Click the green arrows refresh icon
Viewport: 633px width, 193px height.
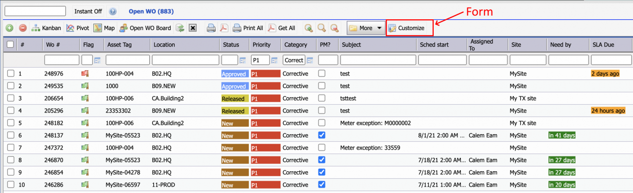coord(181,28)
